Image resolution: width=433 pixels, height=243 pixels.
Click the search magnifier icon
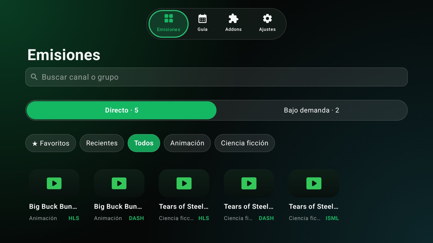click(x=34, y=77)
